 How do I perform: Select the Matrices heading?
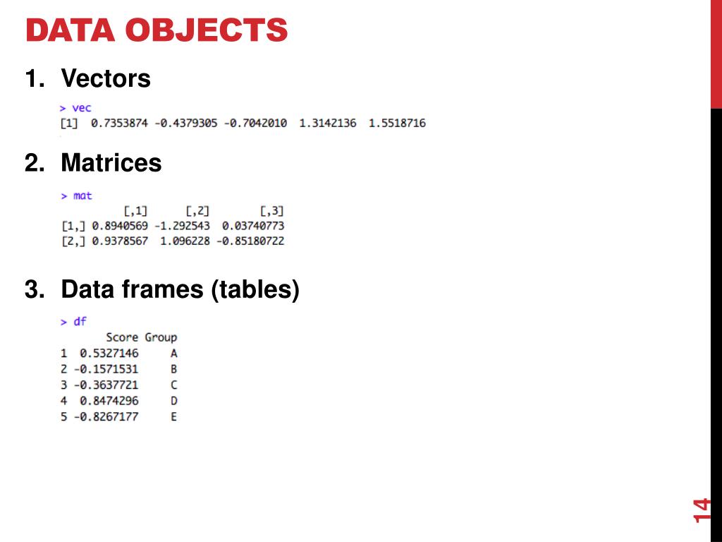coord(111,163)
